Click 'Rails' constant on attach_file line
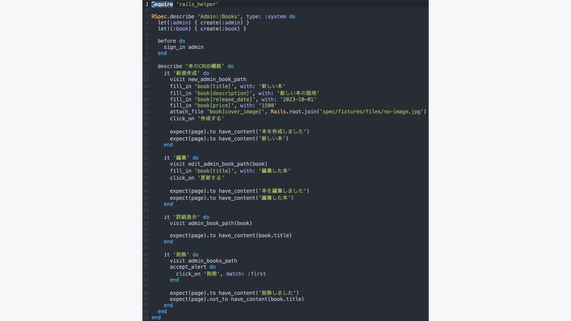 (278, 112)
